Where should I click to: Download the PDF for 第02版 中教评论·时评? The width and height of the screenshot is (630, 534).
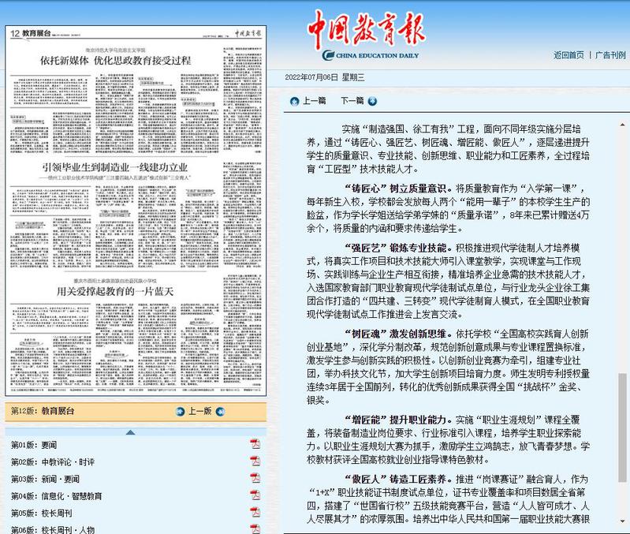click(255, 462)
